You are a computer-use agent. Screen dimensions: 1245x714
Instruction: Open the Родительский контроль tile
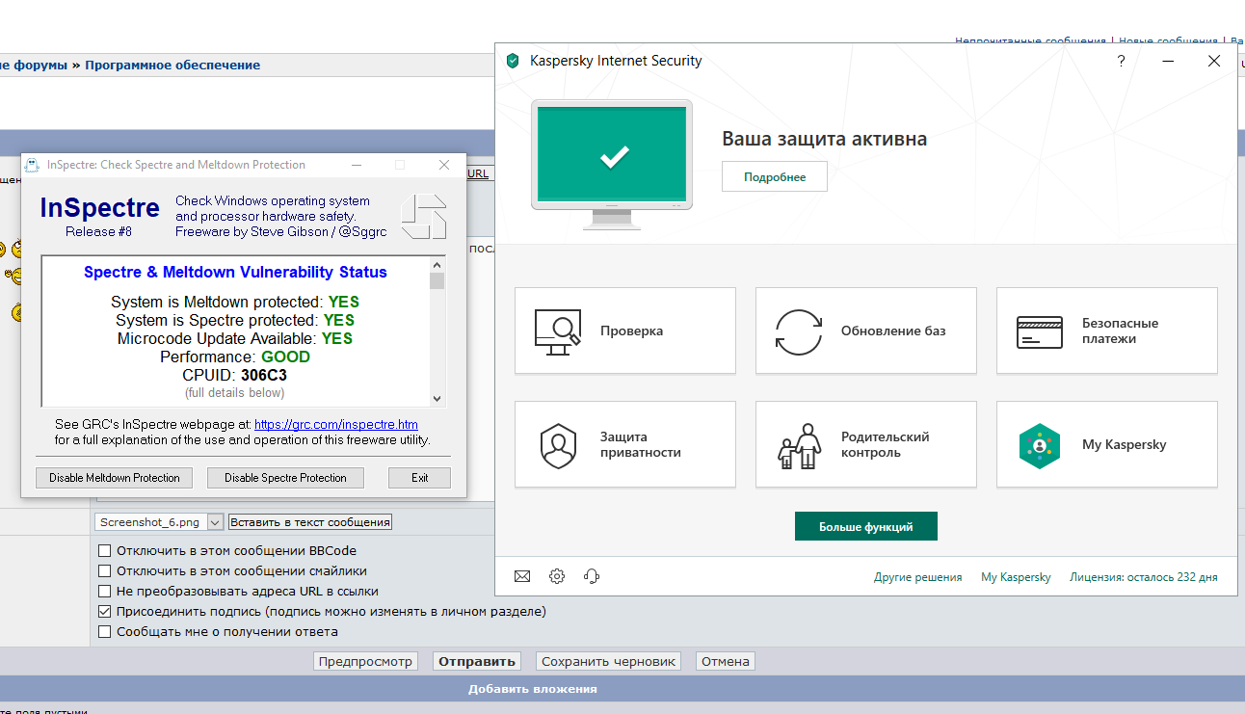[x=866, y=444]
